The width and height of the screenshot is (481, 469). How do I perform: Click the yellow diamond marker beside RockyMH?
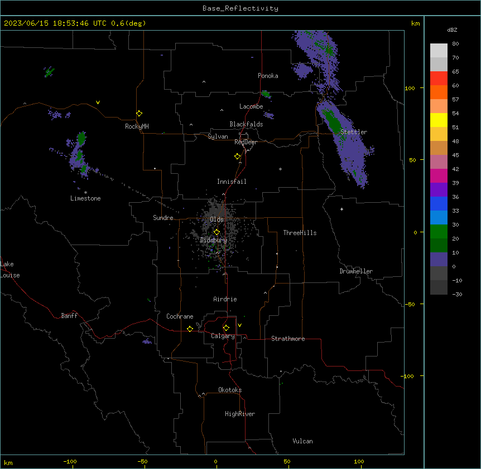tap(139, 113)
